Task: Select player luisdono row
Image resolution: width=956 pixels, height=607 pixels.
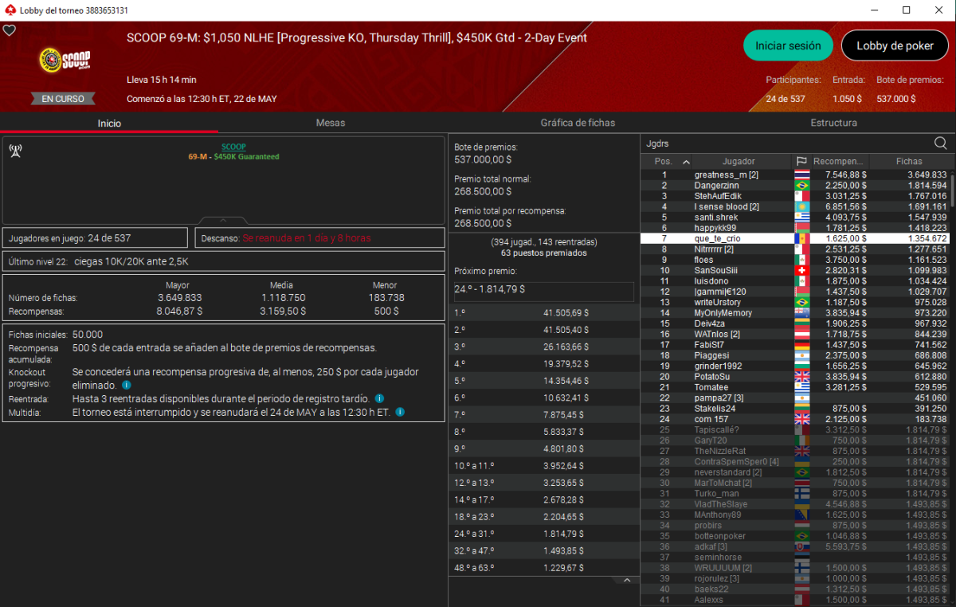Action: [x=794, y=281]
